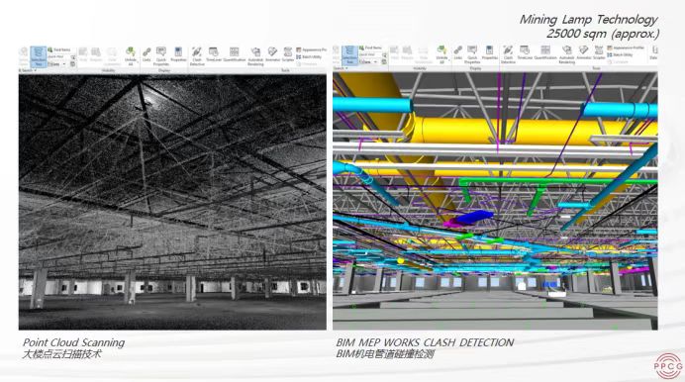The image size is (685, 382).
Task: Toggle Quick Properties in the BIM clash window
Action: pyautogui.click(x=472, y=54)
